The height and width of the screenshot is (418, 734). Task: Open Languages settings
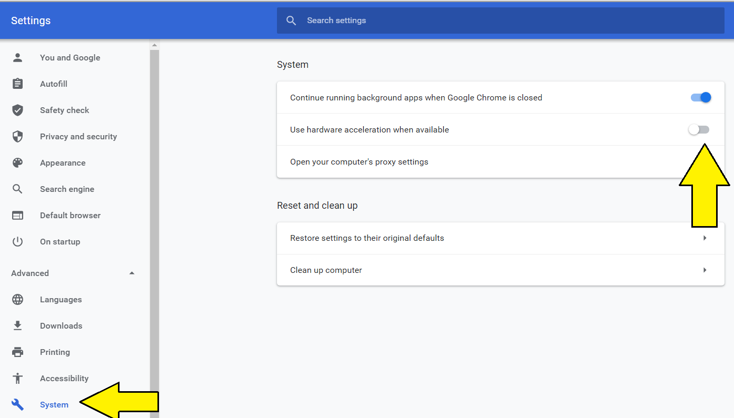tap(61, 299)
